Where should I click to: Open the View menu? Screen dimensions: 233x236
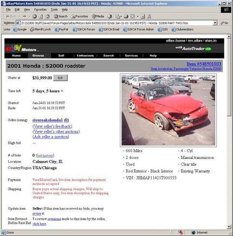click(27, 10)
